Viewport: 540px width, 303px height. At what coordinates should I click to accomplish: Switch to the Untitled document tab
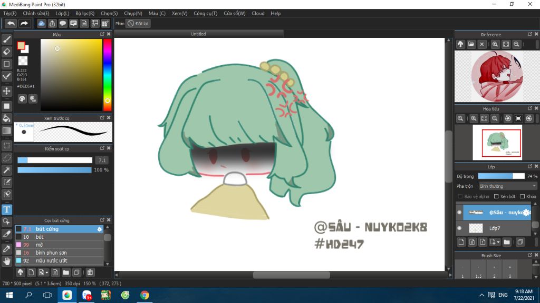(x=198, y=34)
